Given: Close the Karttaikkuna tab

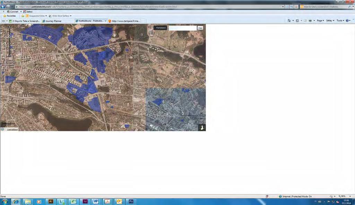Looking at the screenshot, I should [105, 21].
